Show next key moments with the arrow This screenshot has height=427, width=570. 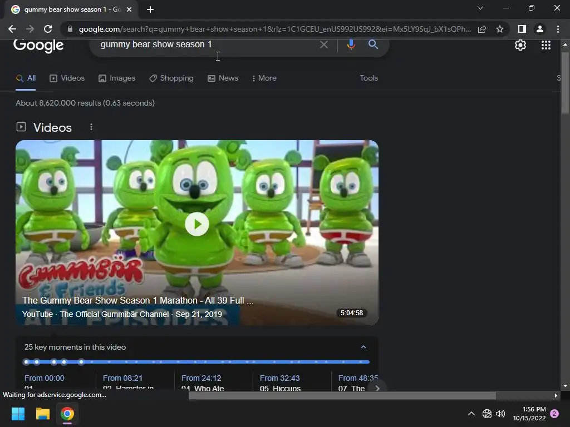coord(377,388)
